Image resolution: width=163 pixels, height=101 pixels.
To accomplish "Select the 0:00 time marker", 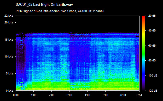I will tap(16, 95).
